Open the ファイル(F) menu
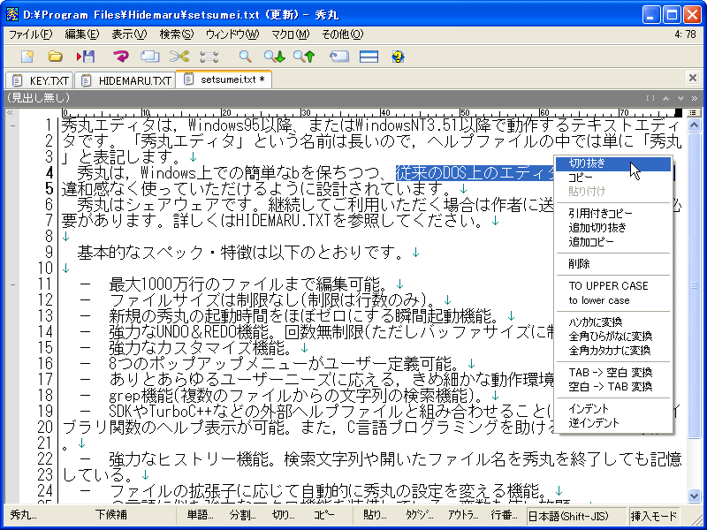 30,34
